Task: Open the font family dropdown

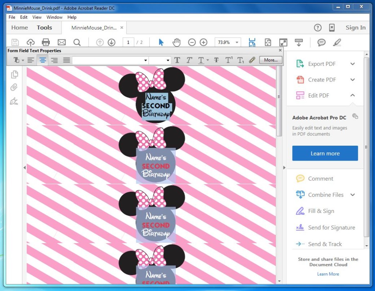Action: (145, 60)
